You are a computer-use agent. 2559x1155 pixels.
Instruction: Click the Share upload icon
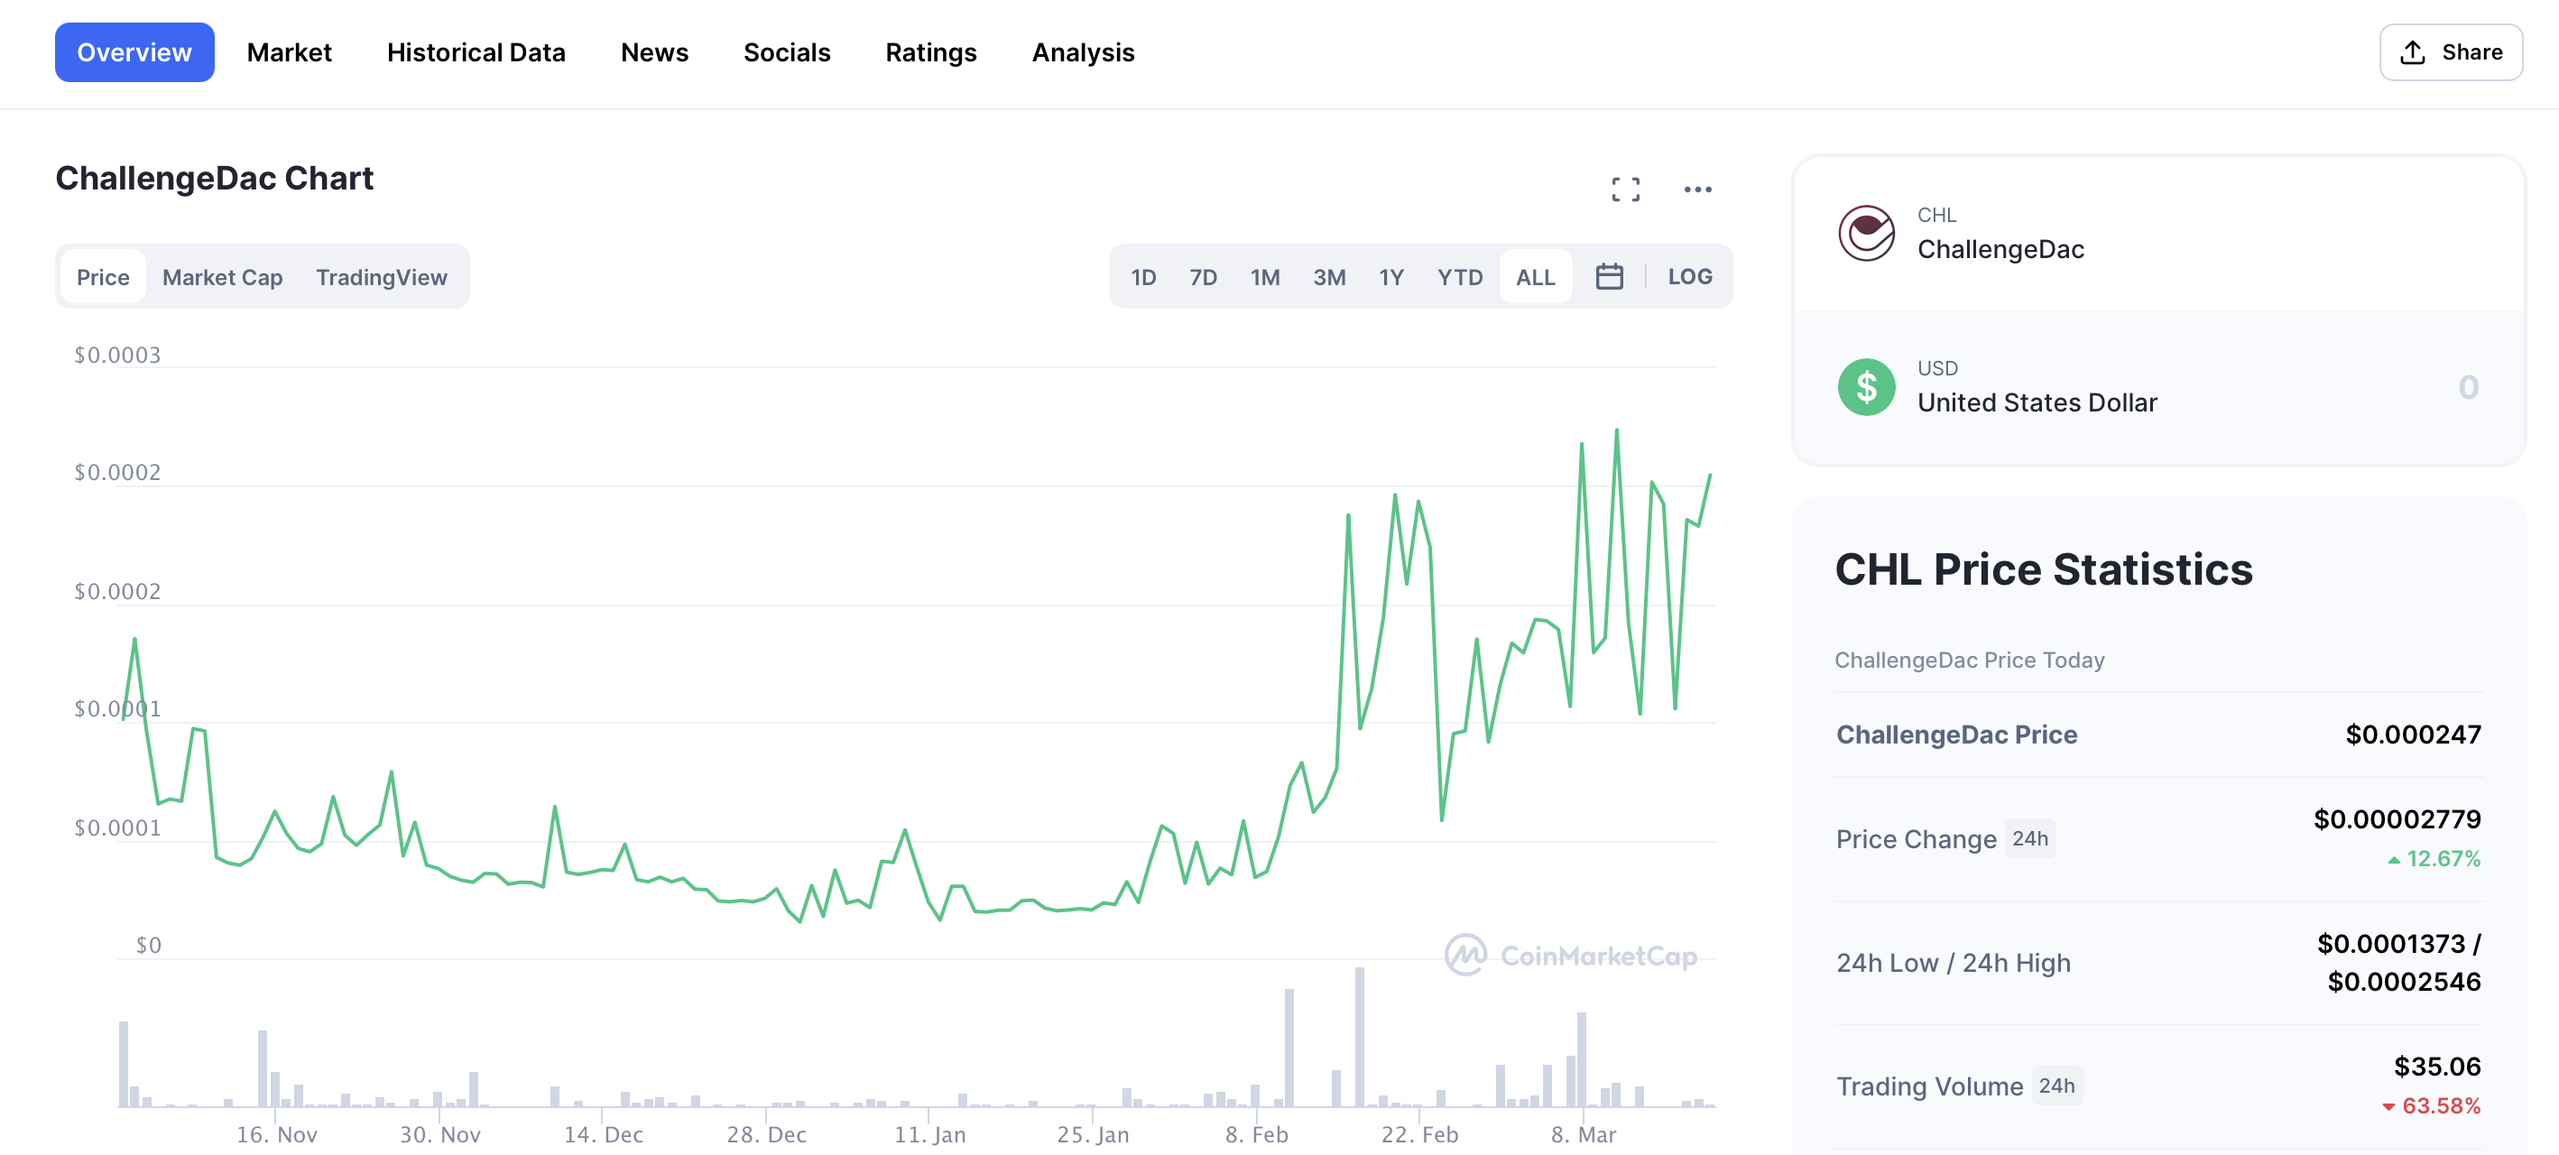pos(2412,52)
